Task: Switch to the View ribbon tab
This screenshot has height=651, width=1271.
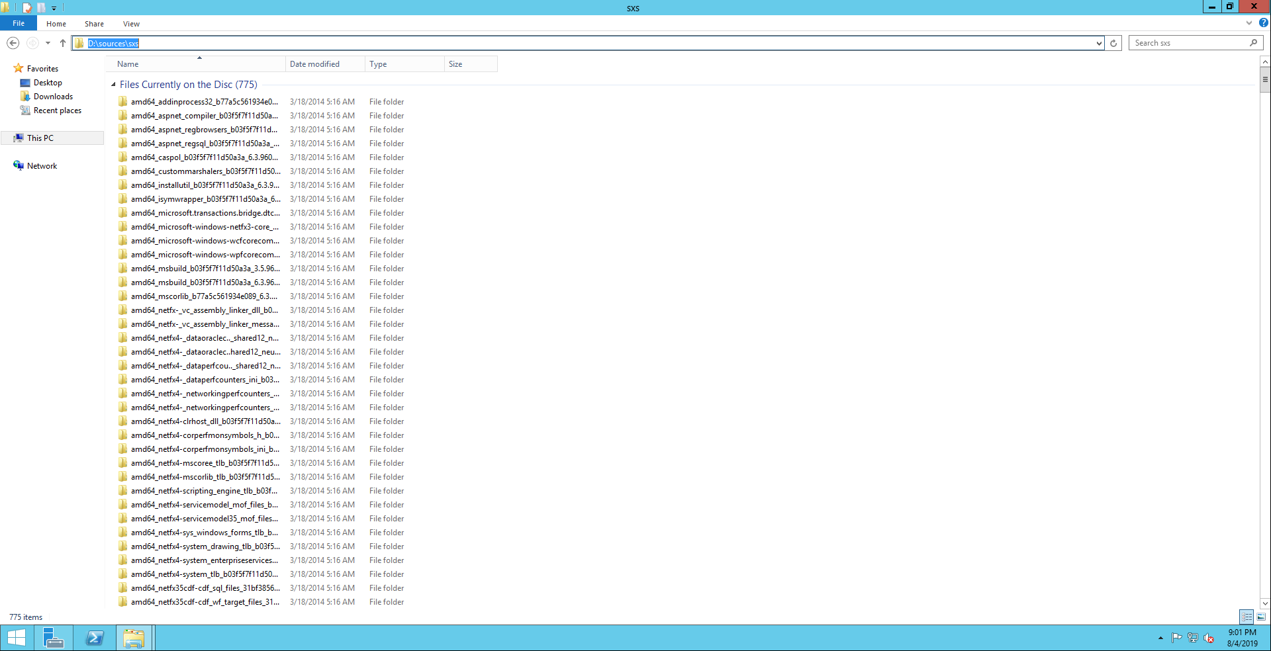Action: coord(131,24)
